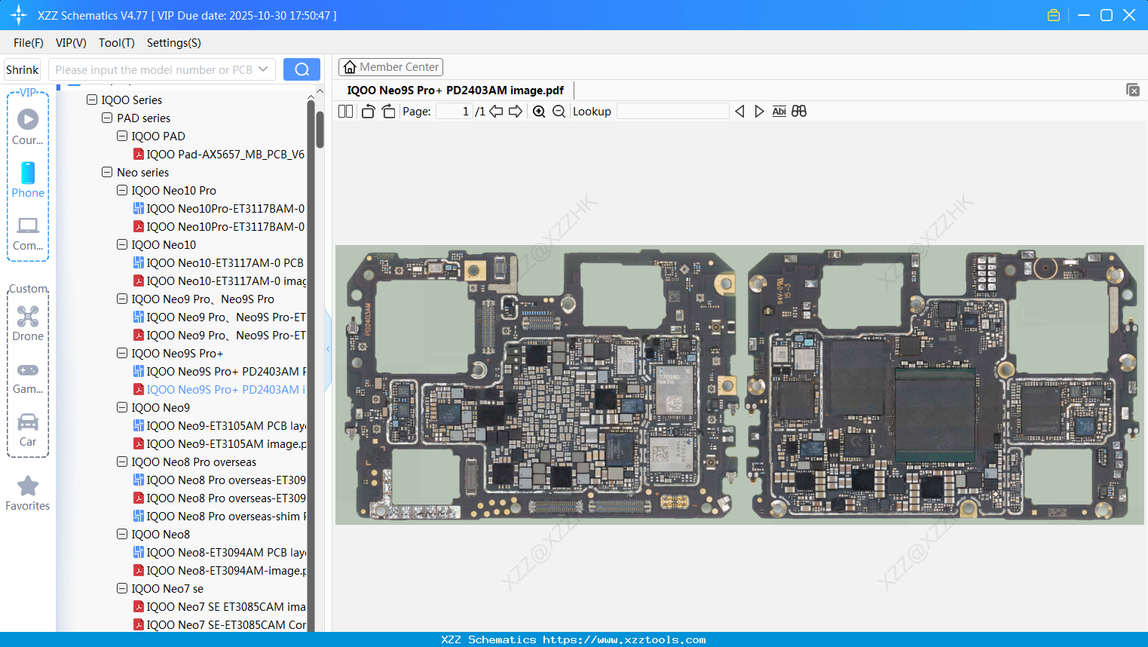Collapse the Neo series tree node
Viewport: 1148px width, 647px height.
[x=107, y=172]
